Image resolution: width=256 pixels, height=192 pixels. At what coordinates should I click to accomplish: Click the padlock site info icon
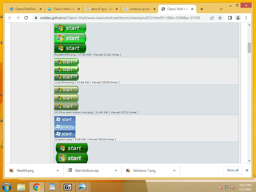36,18
